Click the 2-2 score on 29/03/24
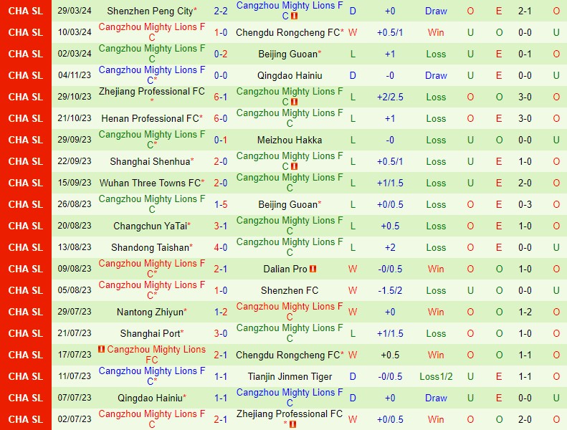Image resolution: width=567 pixels, height=430 pixels. click(221, 11)
